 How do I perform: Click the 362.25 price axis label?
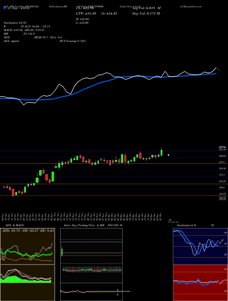pos(222,181)
